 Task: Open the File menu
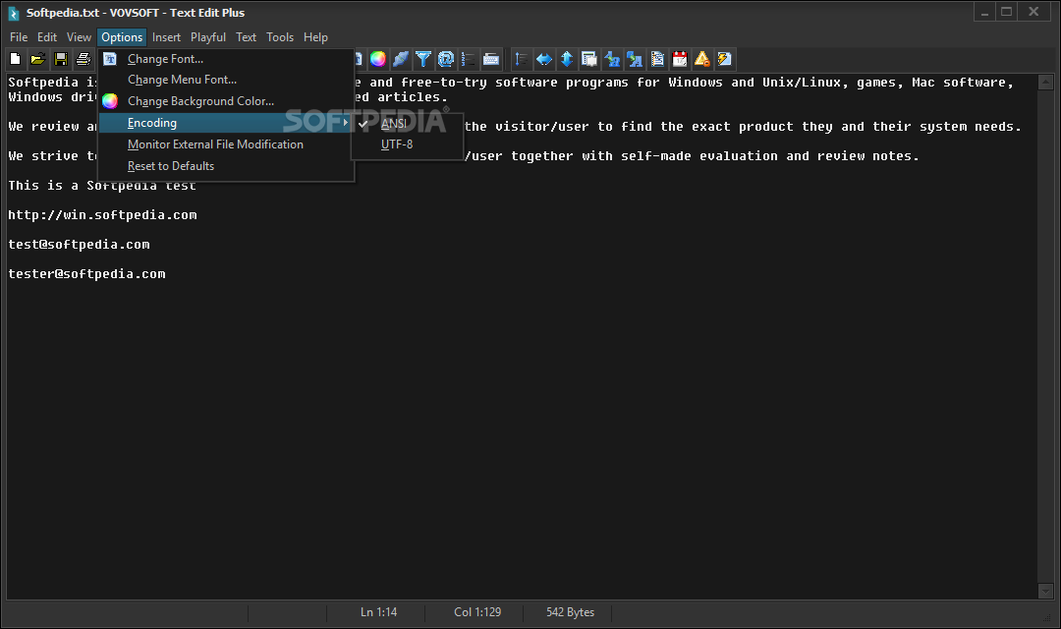tap(19, 37)
